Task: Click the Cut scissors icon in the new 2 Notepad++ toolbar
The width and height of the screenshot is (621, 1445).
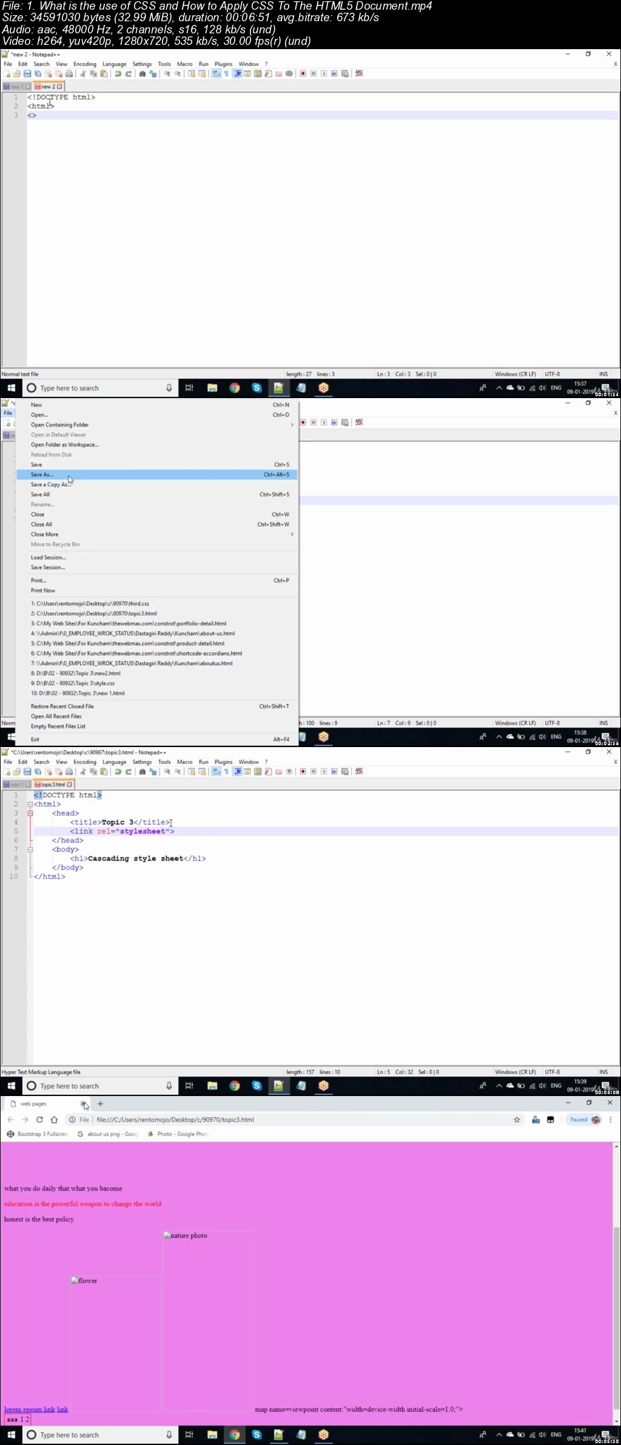Action: [x=83, y=73]
